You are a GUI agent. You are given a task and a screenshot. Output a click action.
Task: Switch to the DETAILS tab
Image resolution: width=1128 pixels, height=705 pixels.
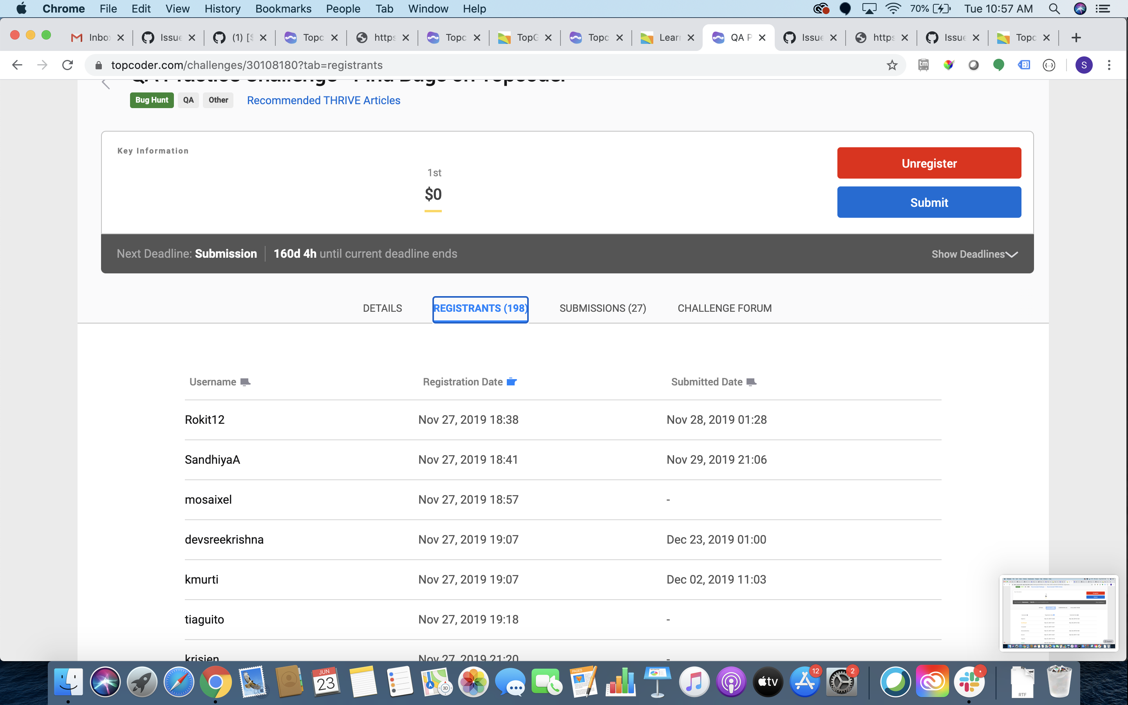tap(382, 308)
